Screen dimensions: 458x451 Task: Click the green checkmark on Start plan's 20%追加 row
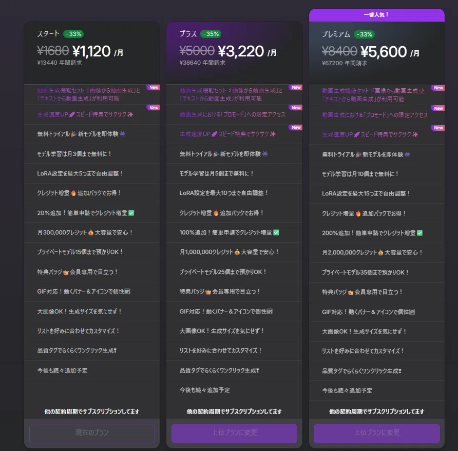click(x=131, y=213)
